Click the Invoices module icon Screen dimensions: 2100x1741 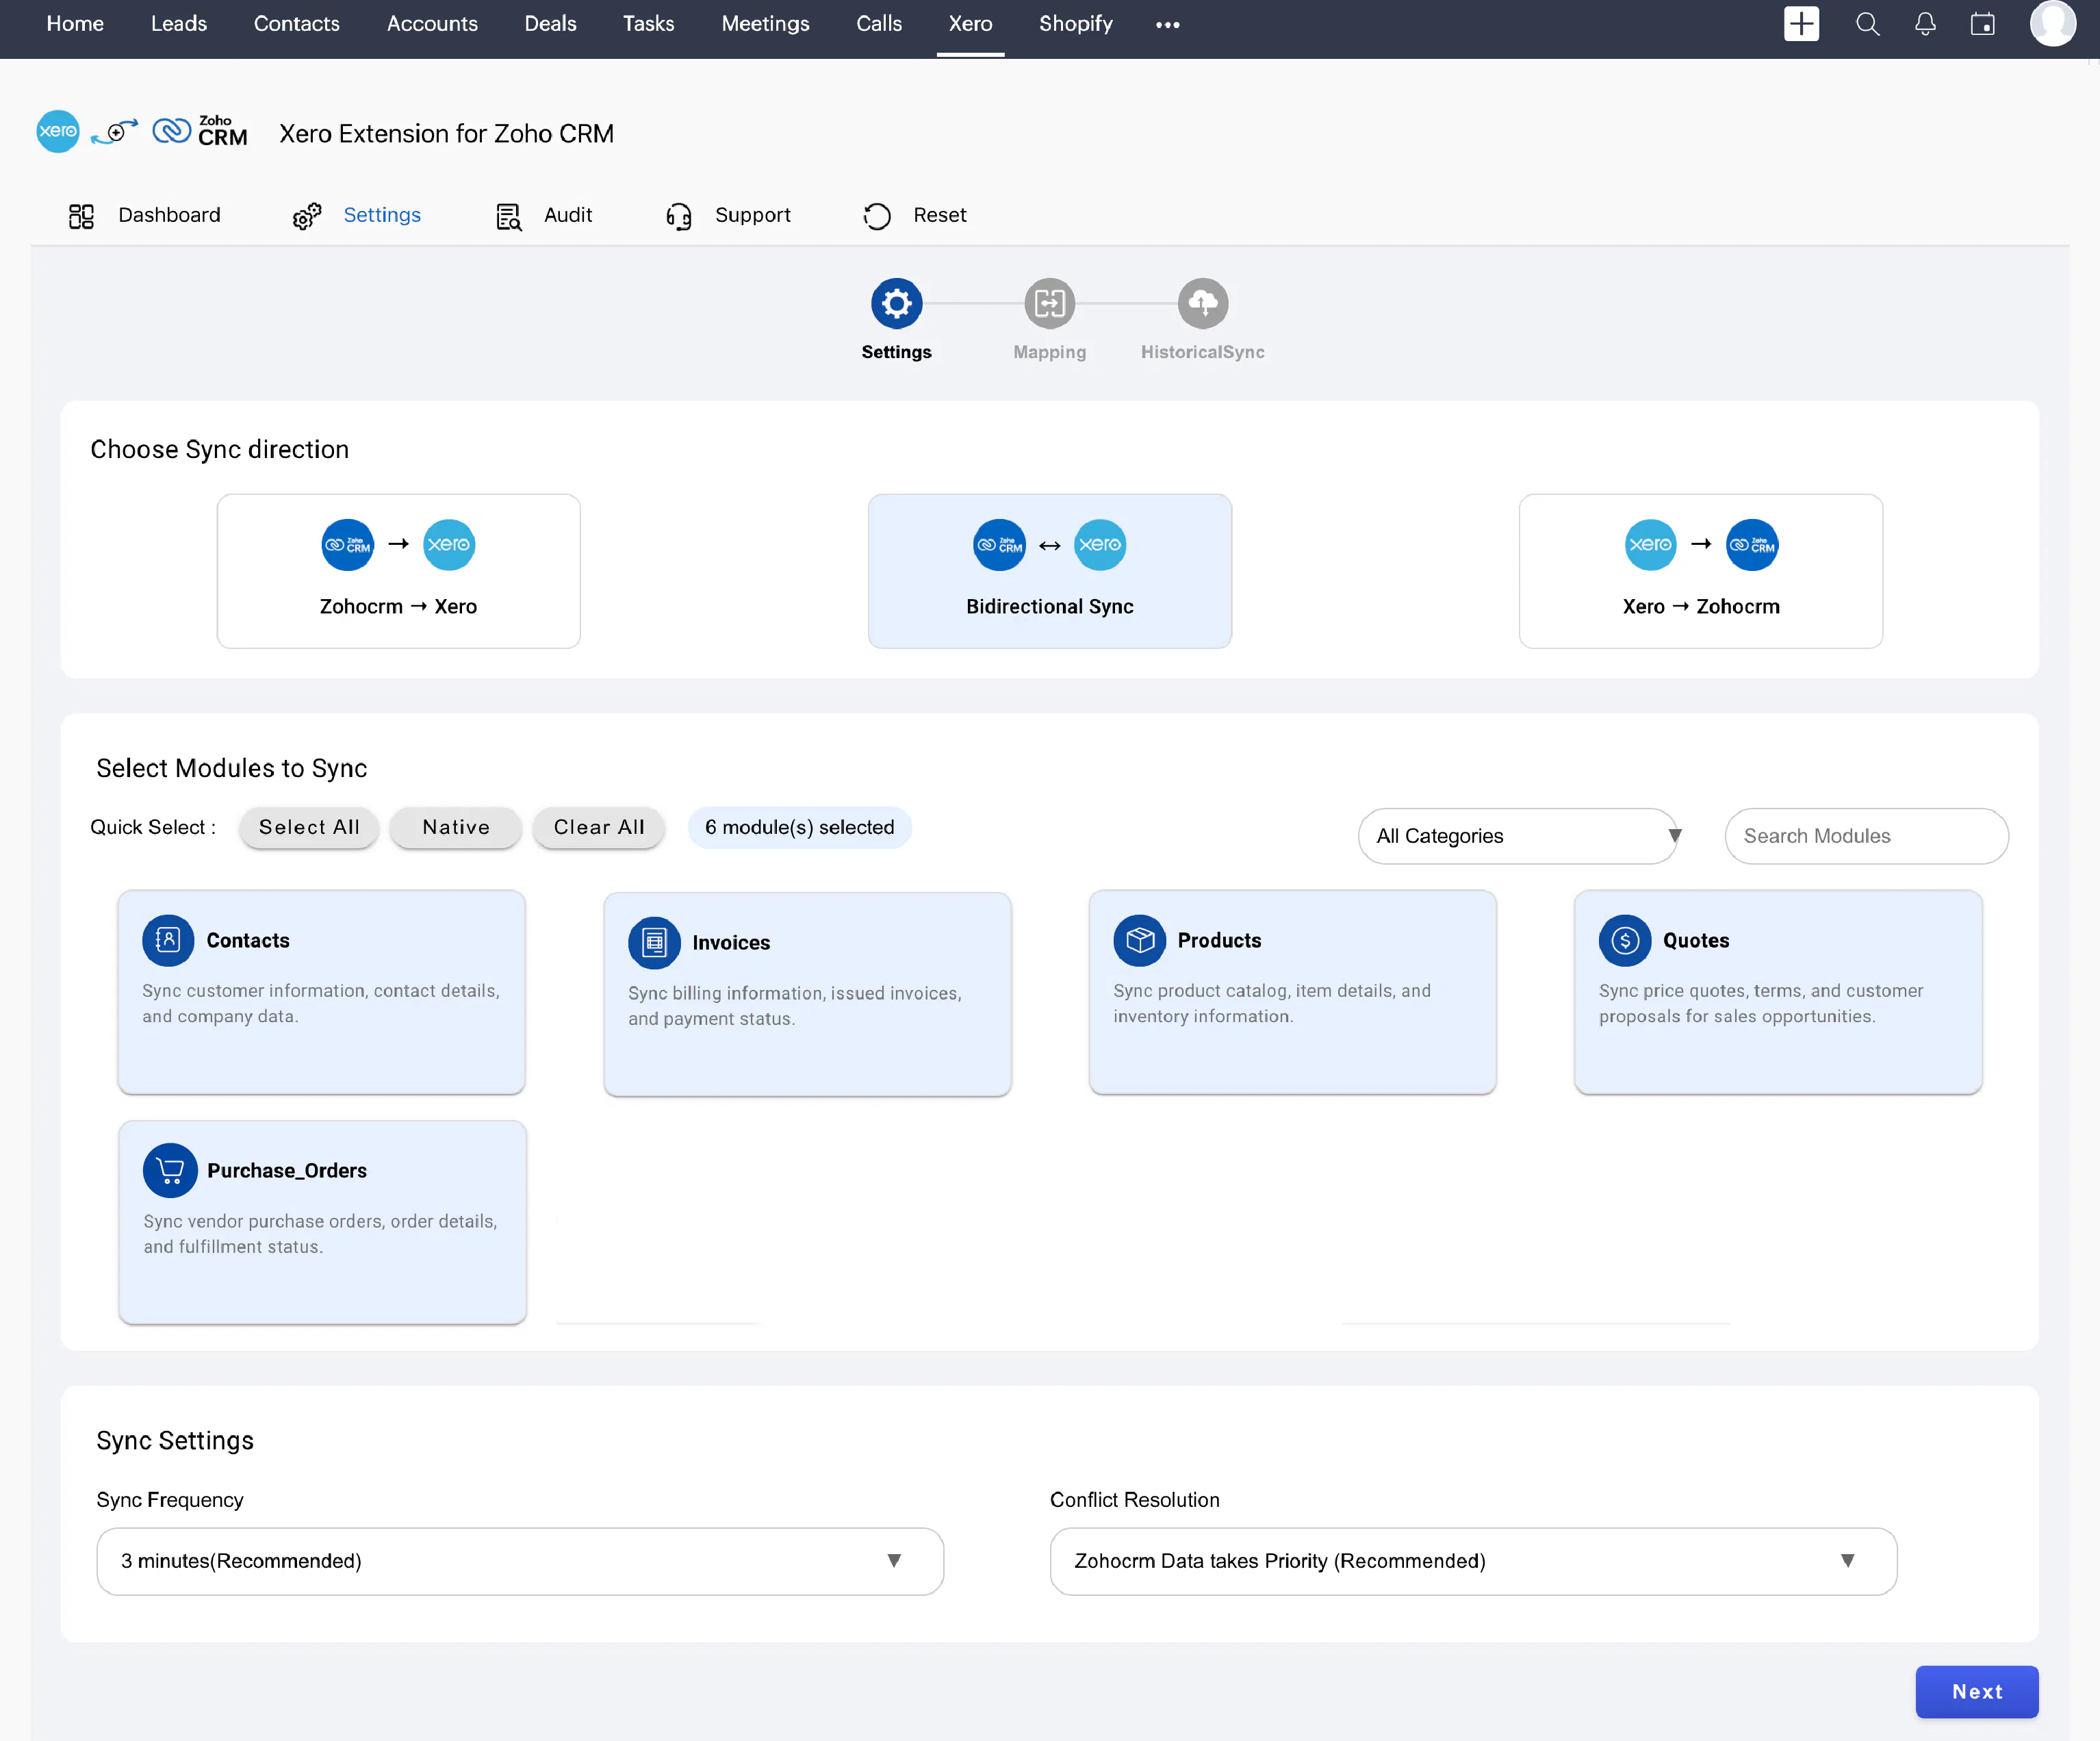654,942
